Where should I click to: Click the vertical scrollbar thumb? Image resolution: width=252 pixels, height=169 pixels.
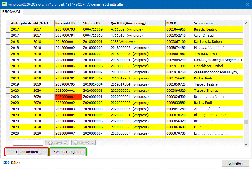(246, 122)
